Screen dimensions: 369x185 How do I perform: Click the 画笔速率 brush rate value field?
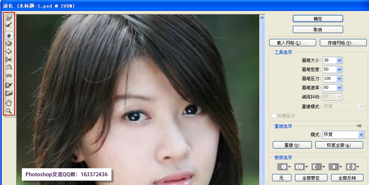pos(329,88)
